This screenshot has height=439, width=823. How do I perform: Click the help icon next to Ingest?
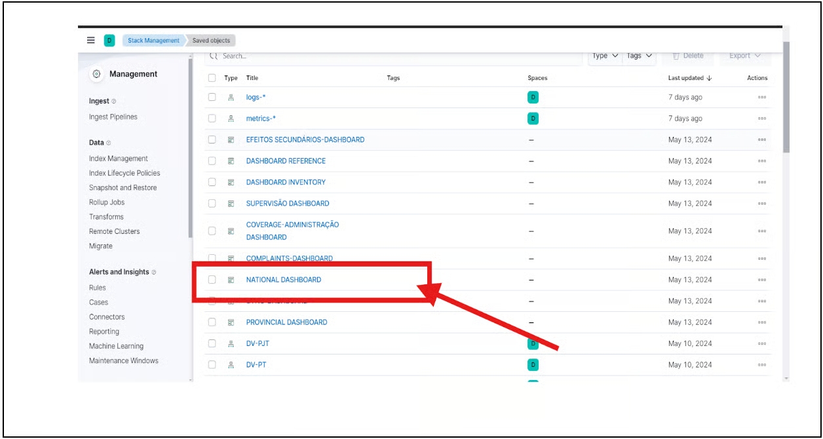pos(114,102)
